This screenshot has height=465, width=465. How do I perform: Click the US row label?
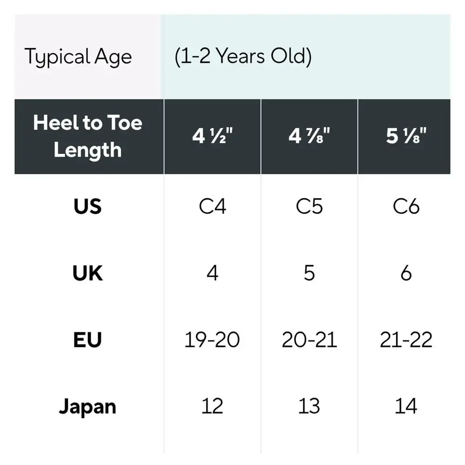pos(88,206)
